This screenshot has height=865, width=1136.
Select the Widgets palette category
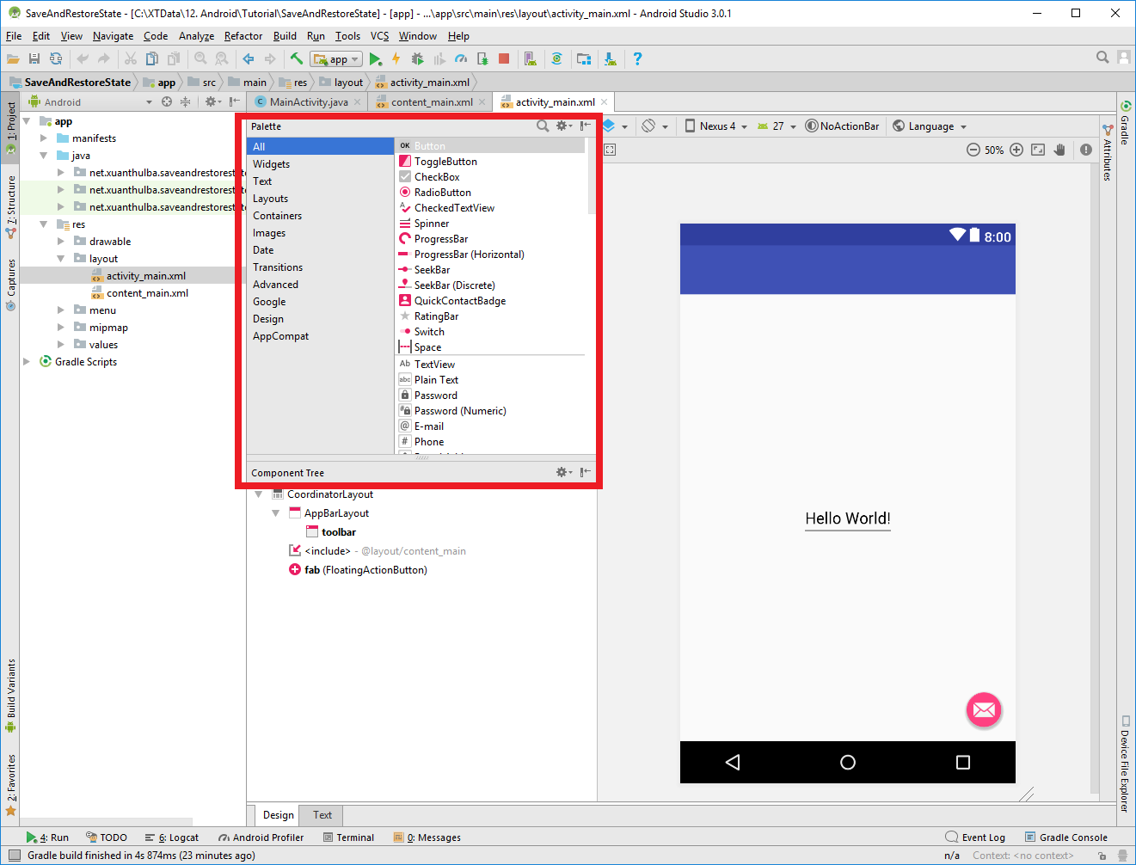(x=320, y=163)
